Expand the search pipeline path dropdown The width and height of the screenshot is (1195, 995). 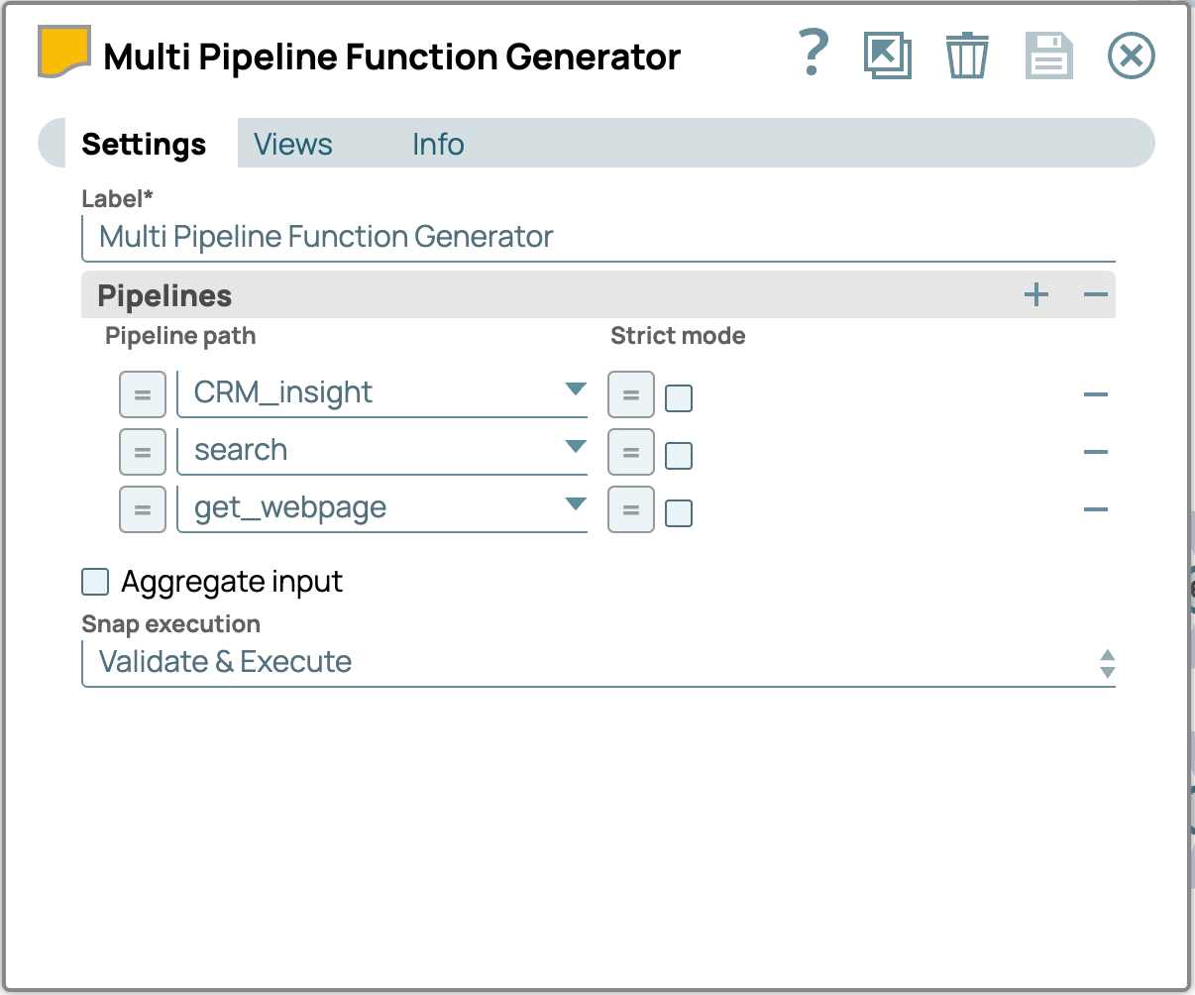point(575,447)
